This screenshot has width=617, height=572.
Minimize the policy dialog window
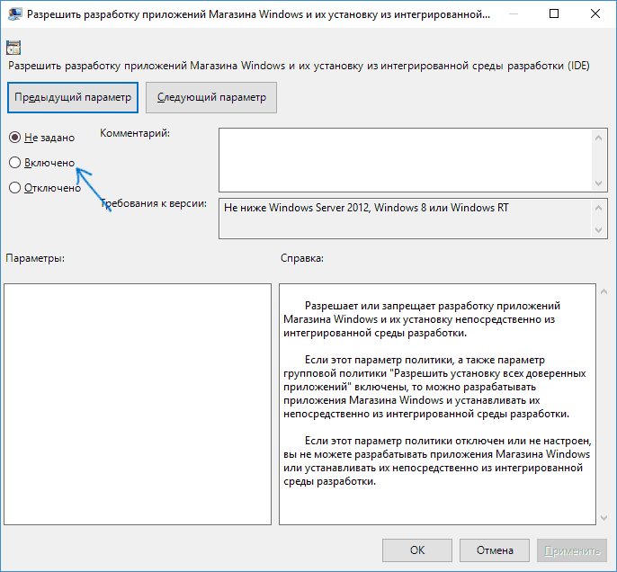(x=513, y=13)
